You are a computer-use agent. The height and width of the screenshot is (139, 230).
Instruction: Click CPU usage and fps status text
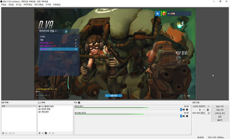[x=216, y=137]
